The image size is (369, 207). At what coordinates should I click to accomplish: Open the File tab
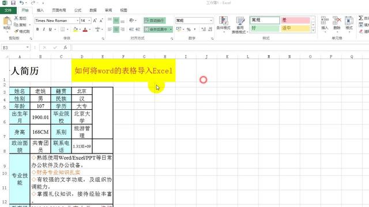click(x=8, y=10)
